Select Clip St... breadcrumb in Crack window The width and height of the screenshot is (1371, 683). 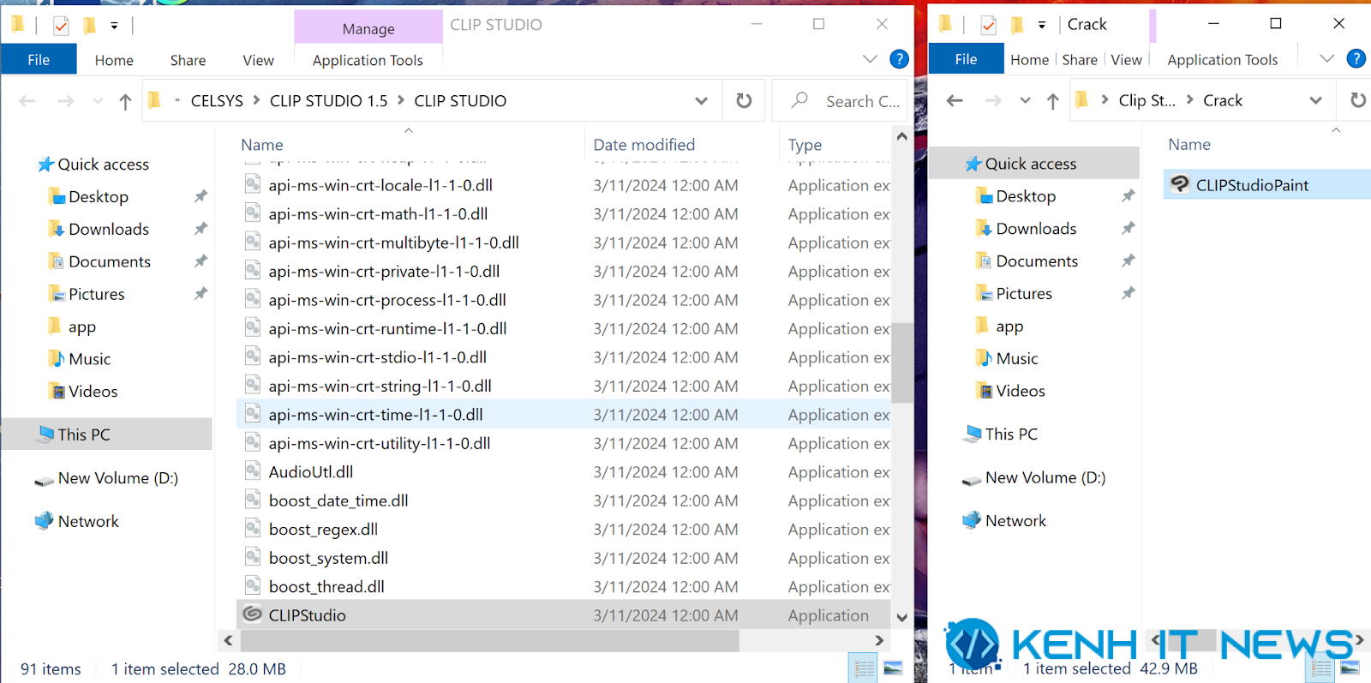[x=1146, y=101]
